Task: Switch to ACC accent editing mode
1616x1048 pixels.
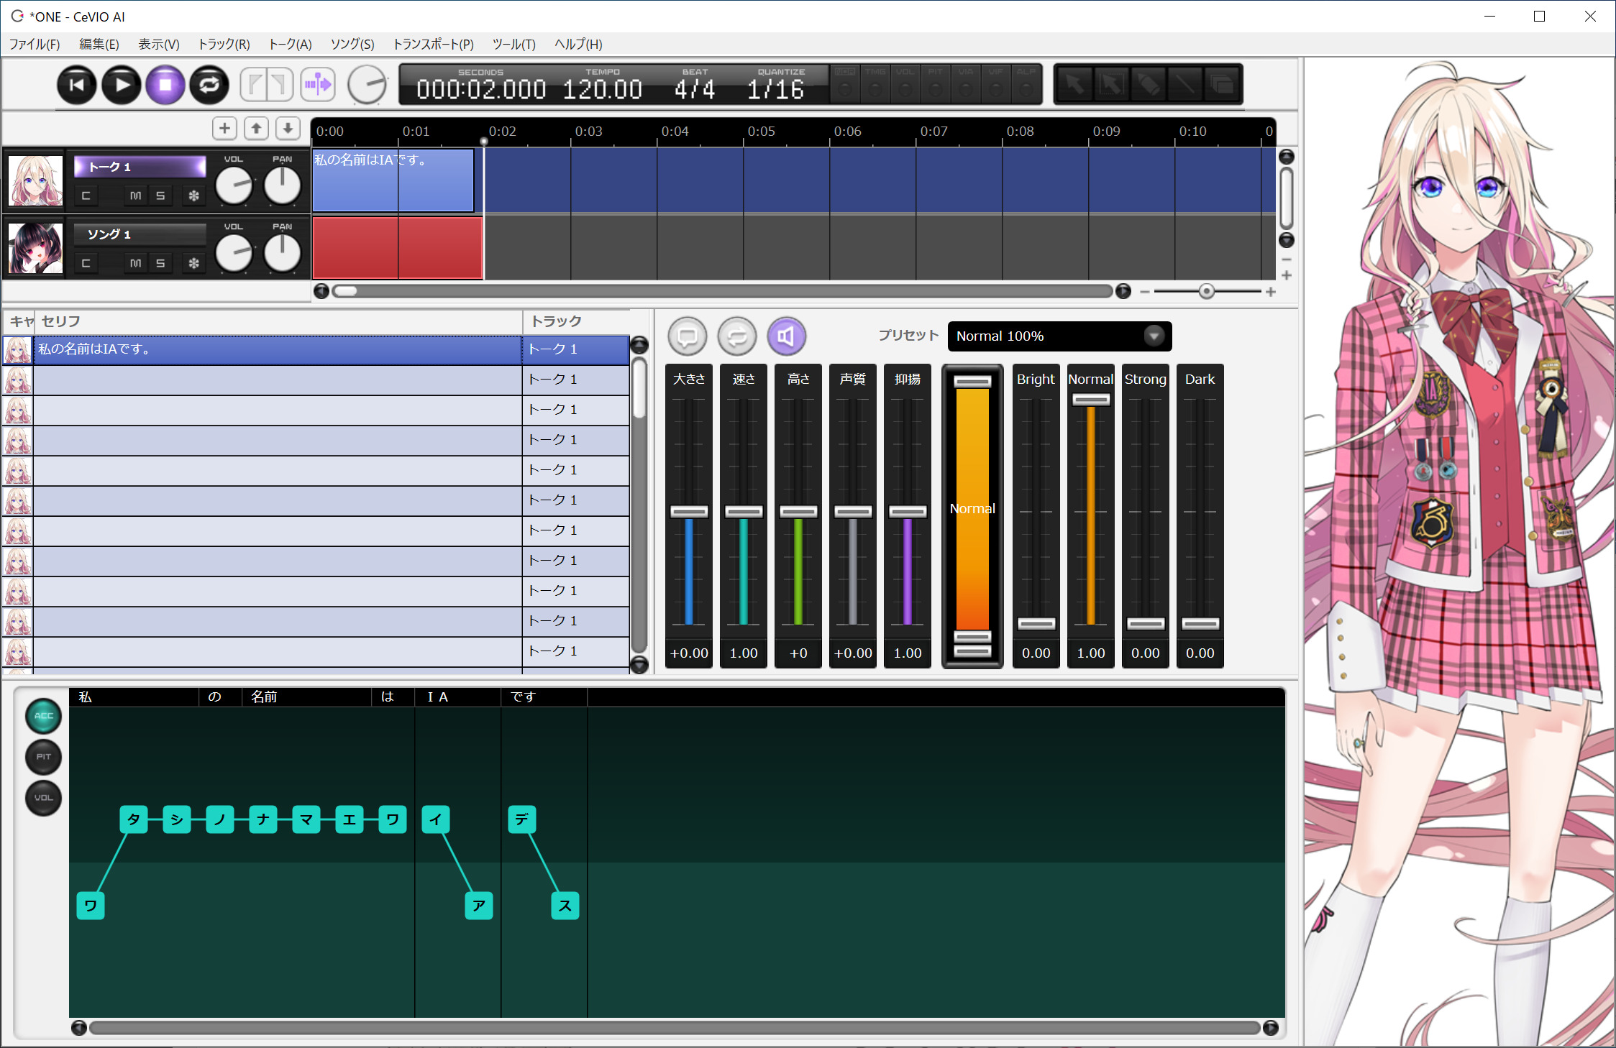Action: (x=44, y=716)
